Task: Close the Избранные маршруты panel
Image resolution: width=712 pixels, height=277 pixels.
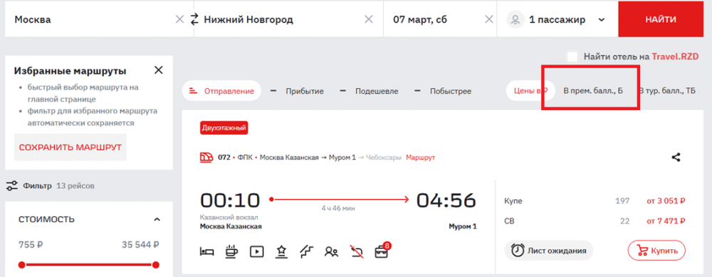Action: (x=159, y=70)
